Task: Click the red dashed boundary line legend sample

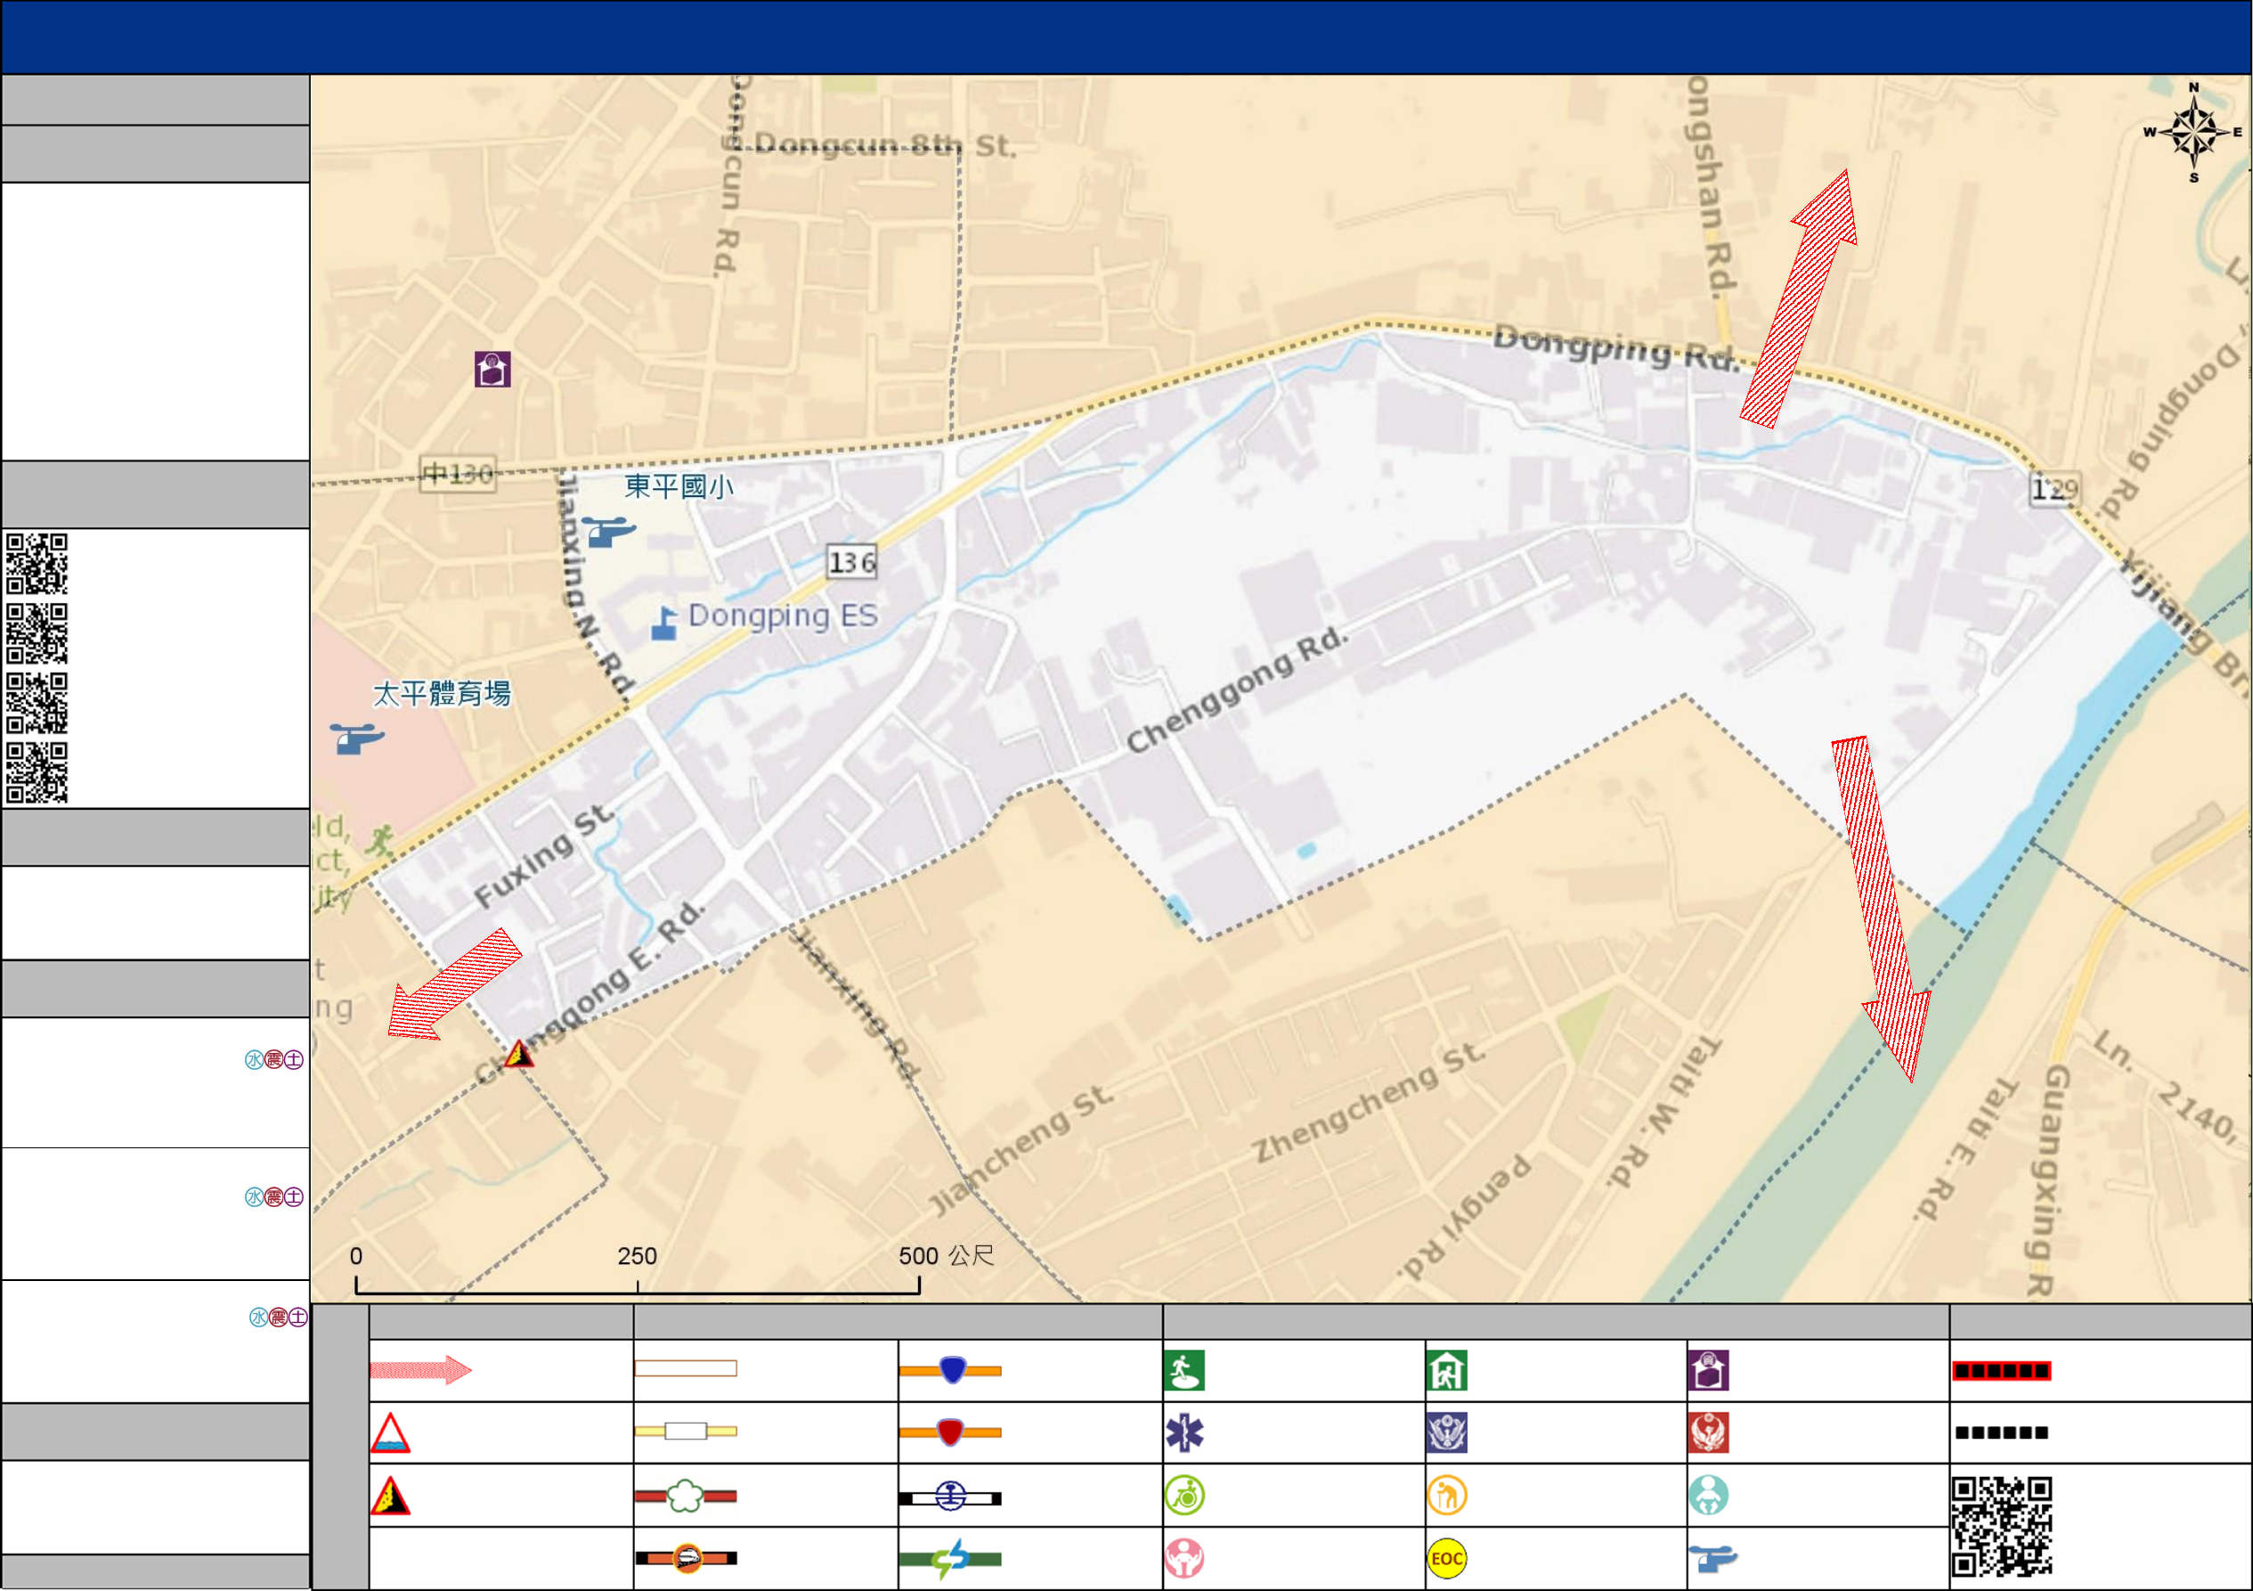Action: [x=2002, y=1370]
